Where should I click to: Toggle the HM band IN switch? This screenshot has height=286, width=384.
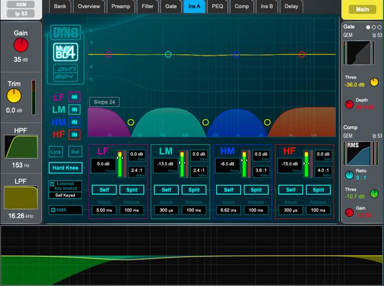[x=74, y=122]
